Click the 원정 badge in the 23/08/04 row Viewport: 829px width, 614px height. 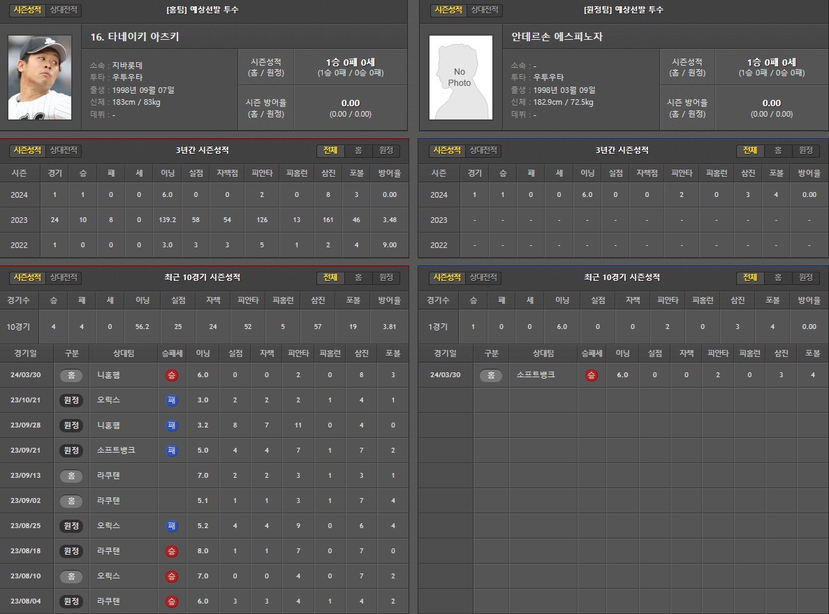(x=71, y=601)
